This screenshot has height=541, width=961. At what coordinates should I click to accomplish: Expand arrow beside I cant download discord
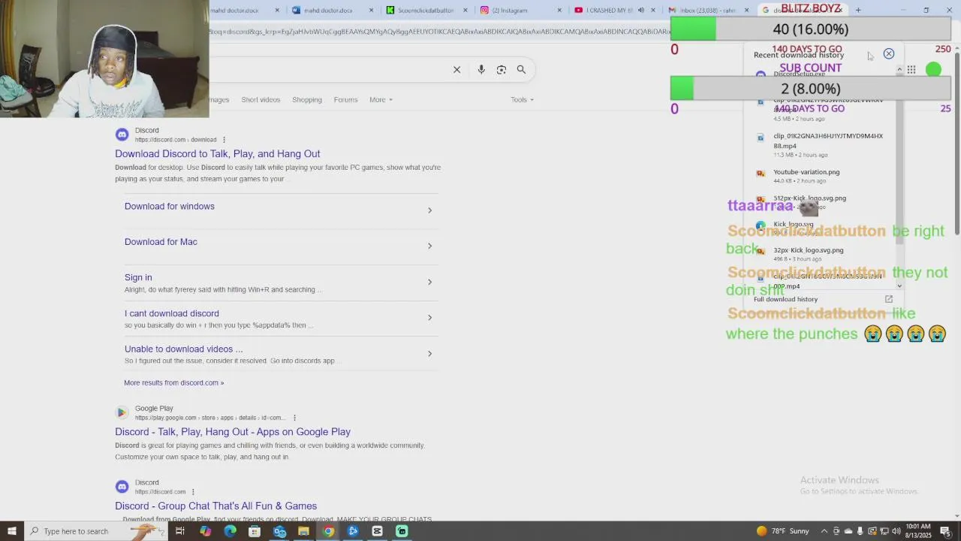pyautogui.click(x=429, y=317)
